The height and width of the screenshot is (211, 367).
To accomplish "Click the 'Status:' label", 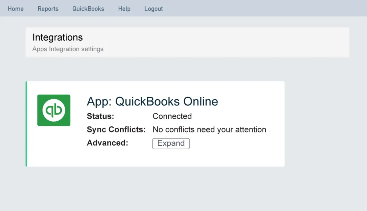I will (x=100, y=116).
